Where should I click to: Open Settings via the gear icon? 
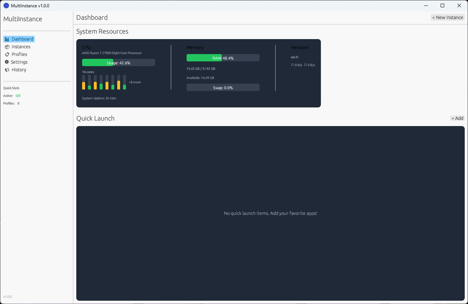tap(7, 62)
